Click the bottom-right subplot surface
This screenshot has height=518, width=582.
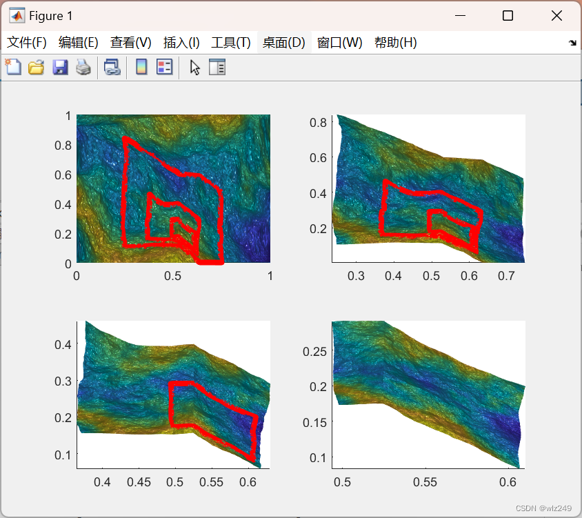pyautogui.click(x=429, y=395)
